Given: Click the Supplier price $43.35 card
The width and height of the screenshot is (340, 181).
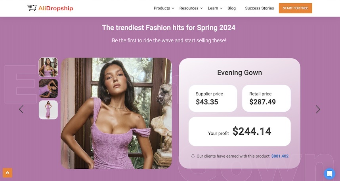Looking at the screenshot, I should 213,98.
